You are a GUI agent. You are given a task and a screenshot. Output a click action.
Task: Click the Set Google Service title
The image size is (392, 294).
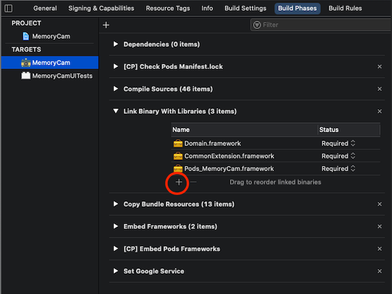pyautogui.click(x=154, y=271)
